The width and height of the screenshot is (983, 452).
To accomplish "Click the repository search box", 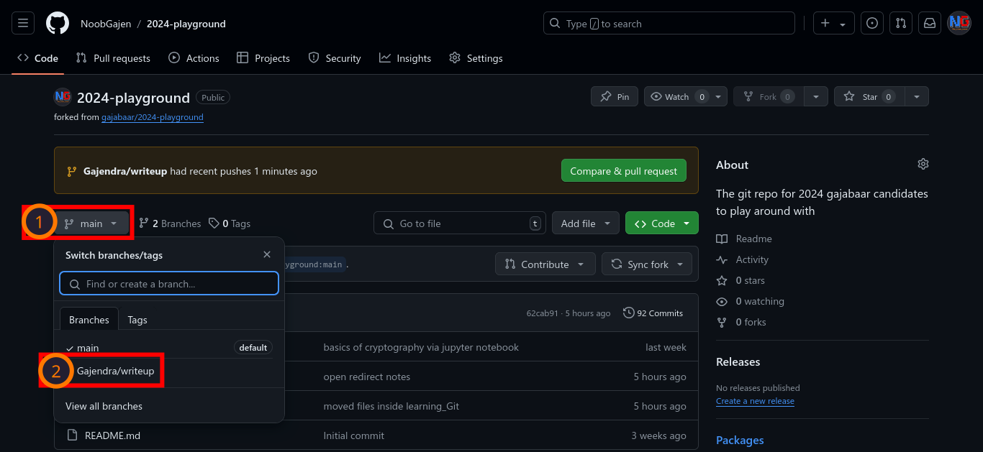I will point(669,23).
